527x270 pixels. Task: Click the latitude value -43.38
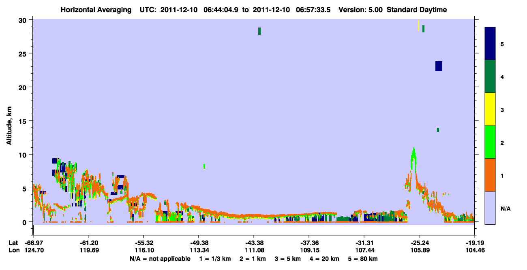(253, 243)
